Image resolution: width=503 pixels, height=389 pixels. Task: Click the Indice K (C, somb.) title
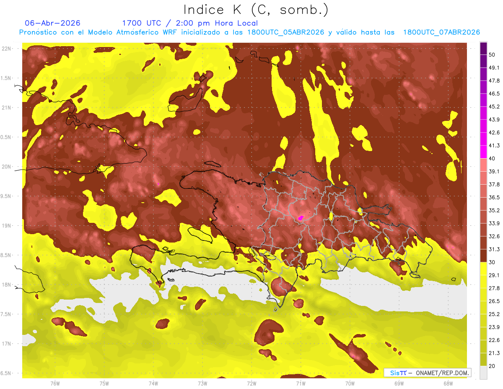pos(256,9)
